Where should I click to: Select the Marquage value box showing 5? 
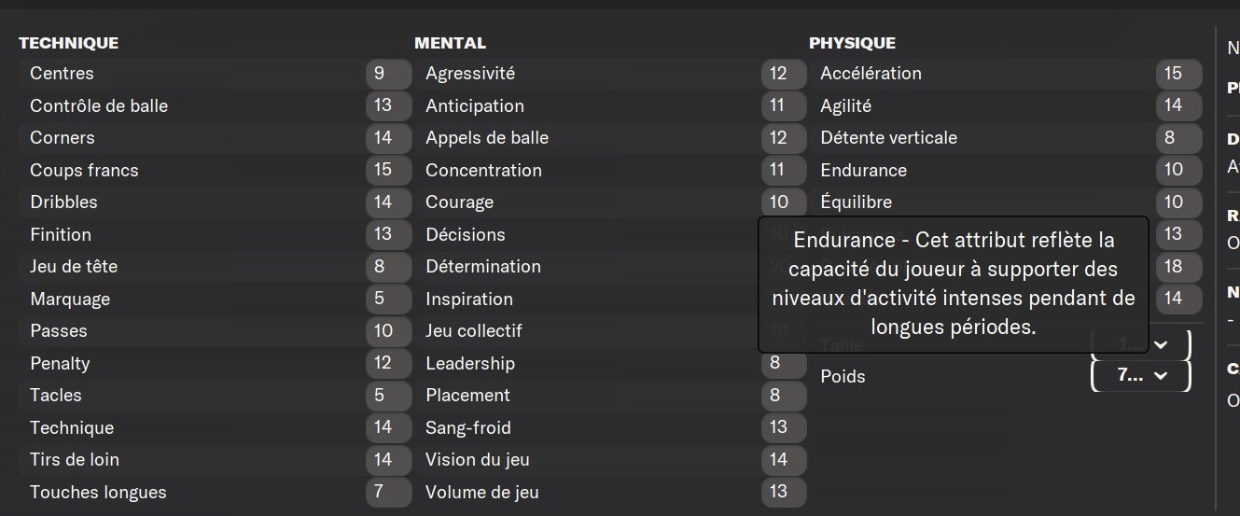pos(389,299)
